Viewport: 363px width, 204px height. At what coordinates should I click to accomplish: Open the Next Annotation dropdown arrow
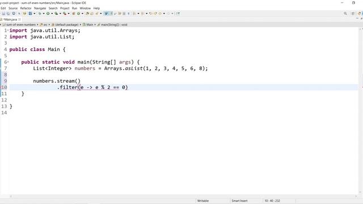coord(138,14)
